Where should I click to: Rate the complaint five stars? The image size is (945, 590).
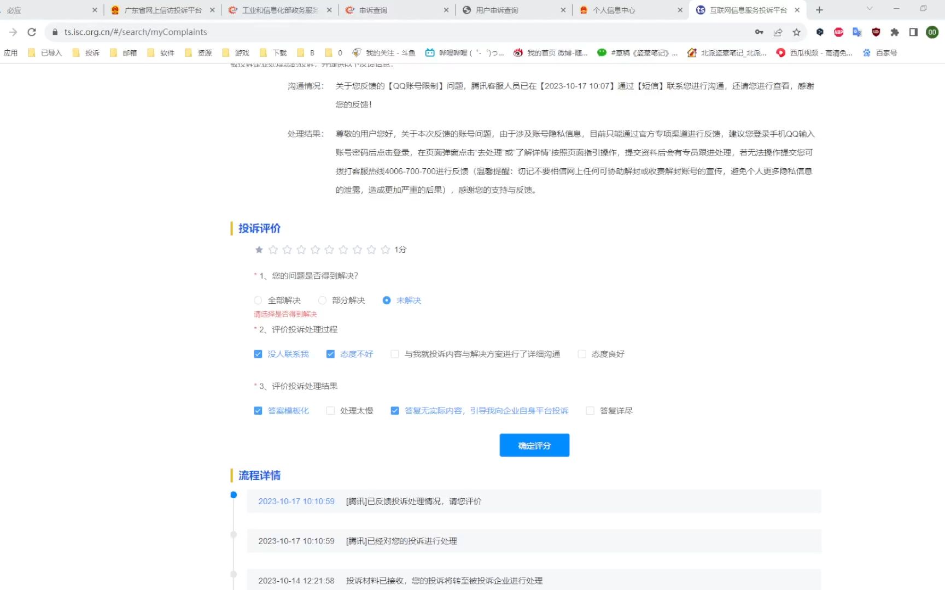316,250
